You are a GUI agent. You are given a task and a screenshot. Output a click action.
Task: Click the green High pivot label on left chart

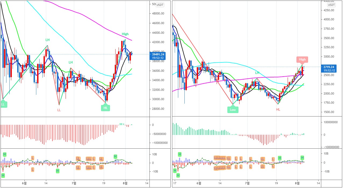point(125,34)
